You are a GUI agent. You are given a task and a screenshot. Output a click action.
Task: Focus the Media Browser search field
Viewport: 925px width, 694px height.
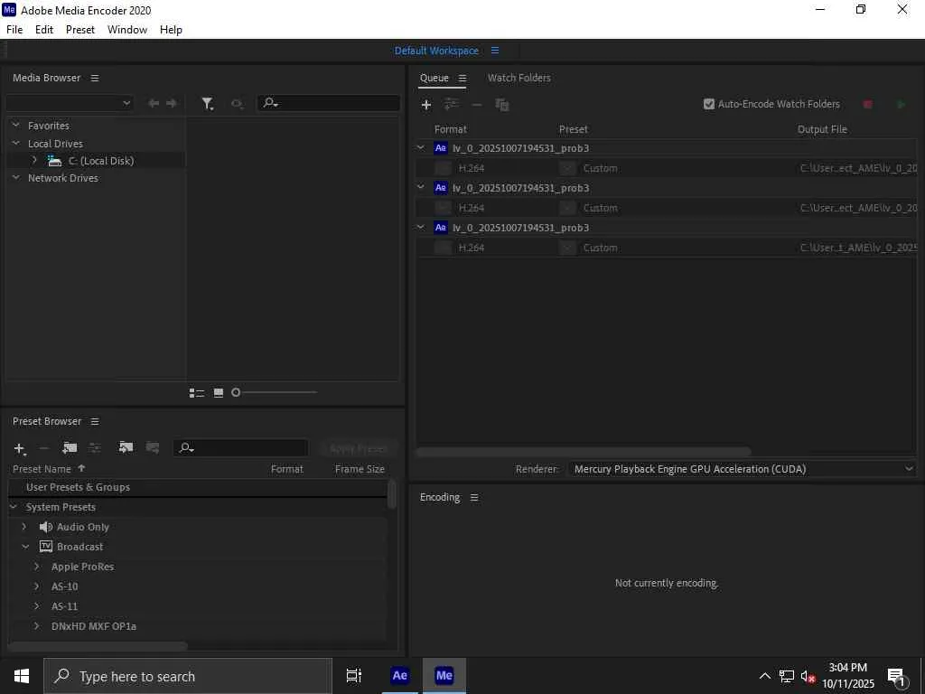[329, 103]
